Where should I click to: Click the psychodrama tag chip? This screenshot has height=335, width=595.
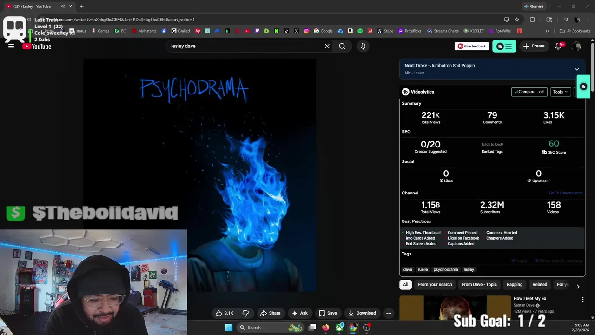click(x=446, y=269)
